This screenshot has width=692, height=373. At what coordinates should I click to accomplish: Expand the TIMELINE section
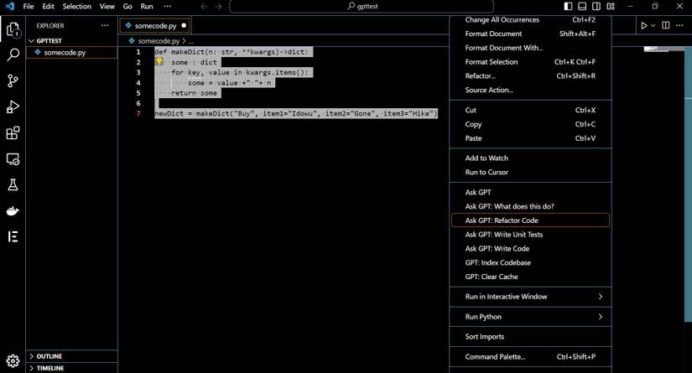[x=49, y=368]
